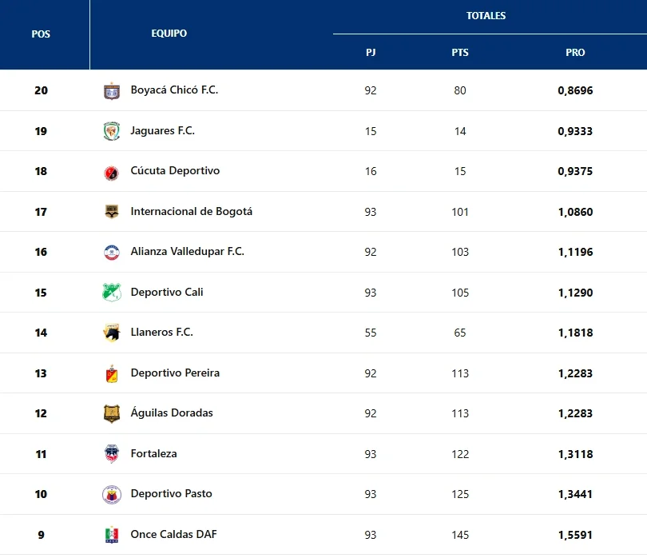Click the EQUIPO column header

[169, 34]
